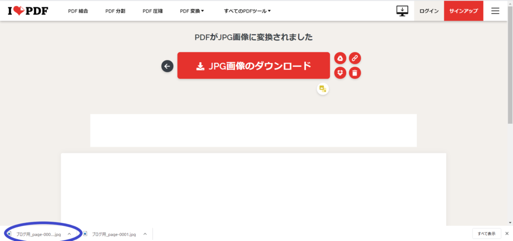Click the サインアップ button

[x=463, y=11]
